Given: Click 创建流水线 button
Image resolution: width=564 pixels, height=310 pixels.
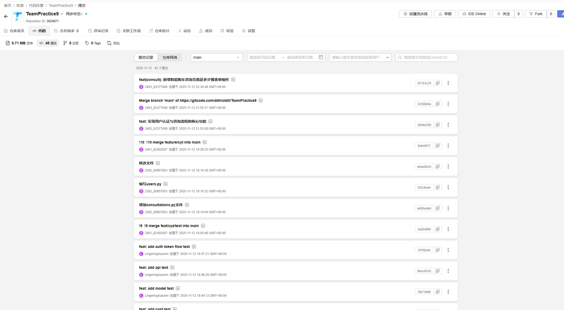Looking at the screenshot, I should coord(416,14).
